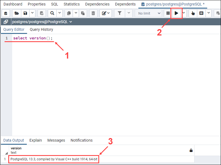Open the postgres/postgres@PostgreSQL connection dropdown
Screen dimensions: 221x165
click(x=42, y=22)
